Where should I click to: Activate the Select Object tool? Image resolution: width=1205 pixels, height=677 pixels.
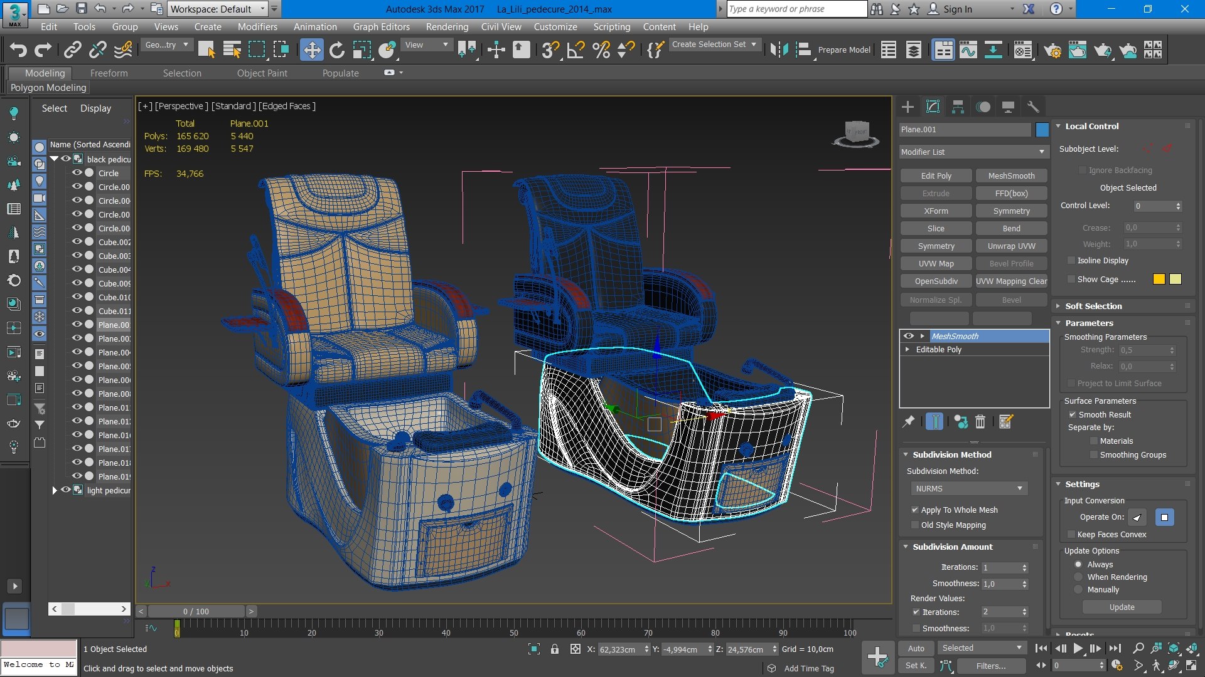(x=206, y=50)
